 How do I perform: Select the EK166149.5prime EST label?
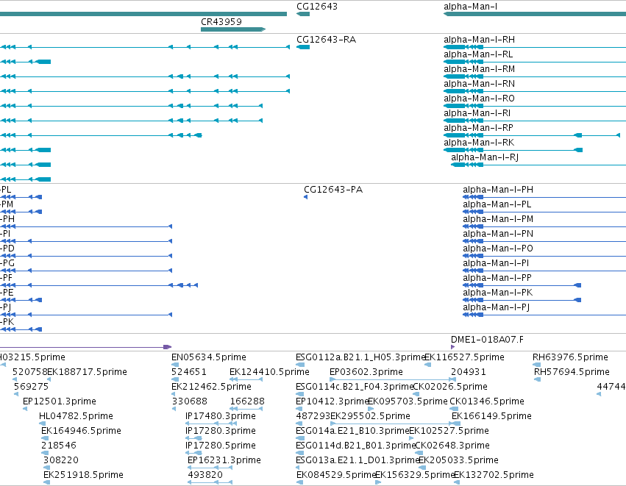tap(491, 416)
